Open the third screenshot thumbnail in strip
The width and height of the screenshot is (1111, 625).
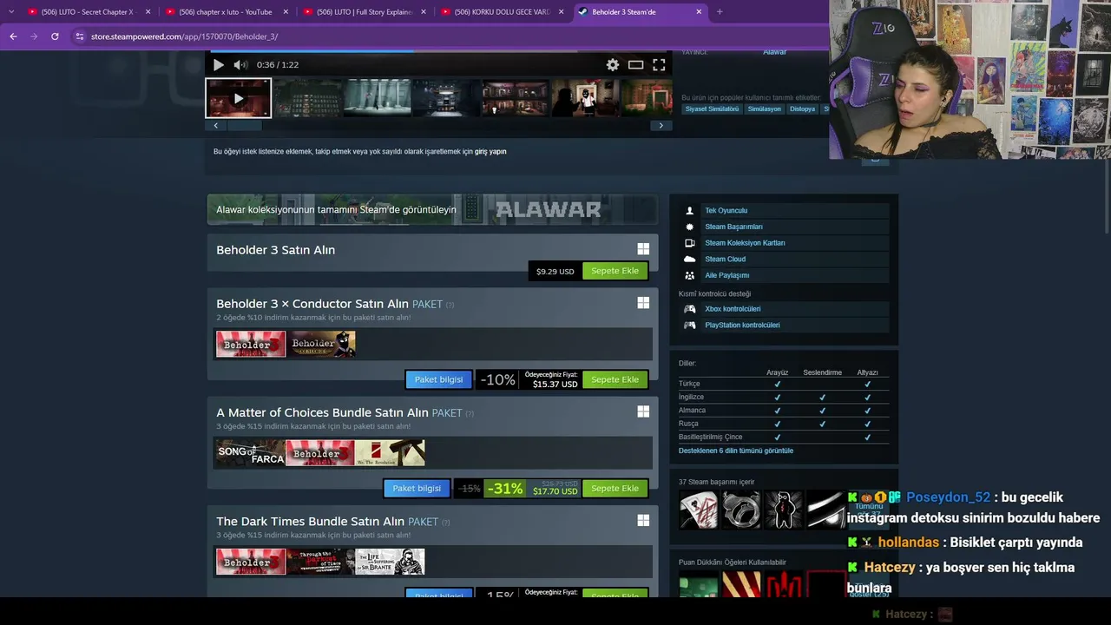377,98
